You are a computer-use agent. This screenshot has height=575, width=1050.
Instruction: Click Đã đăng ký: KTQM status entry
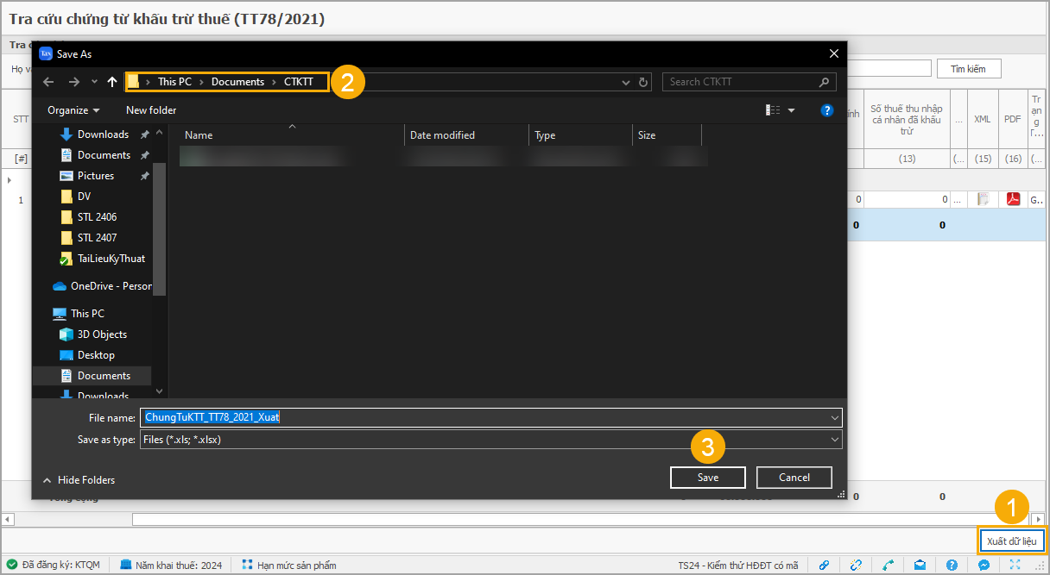tap(54, 565)
